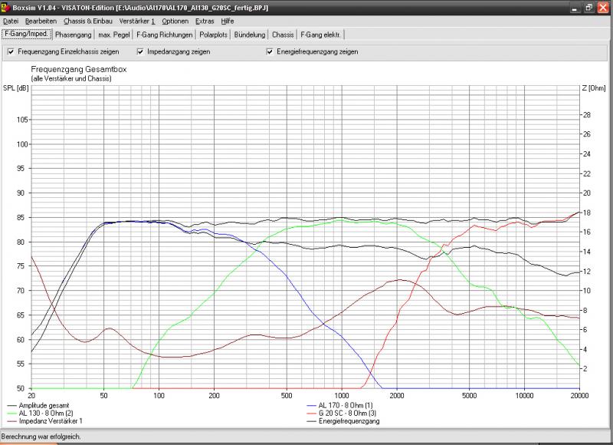Viewport: 613px width, 445px height.
Task: Click the Berechnung war erfolgreich status text
Action: [x=41, y=437]
